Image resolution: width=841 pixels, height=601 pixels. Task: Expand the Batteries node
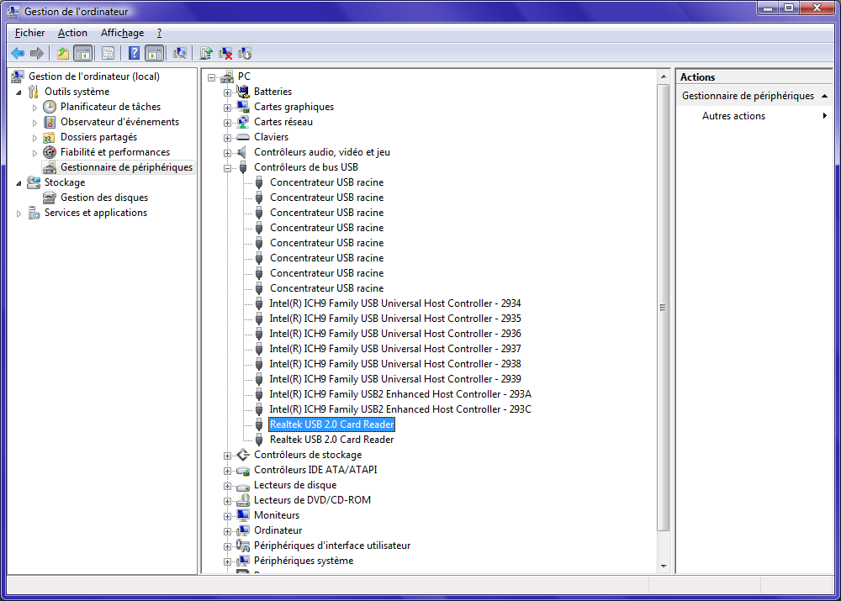tap(227, 92)
